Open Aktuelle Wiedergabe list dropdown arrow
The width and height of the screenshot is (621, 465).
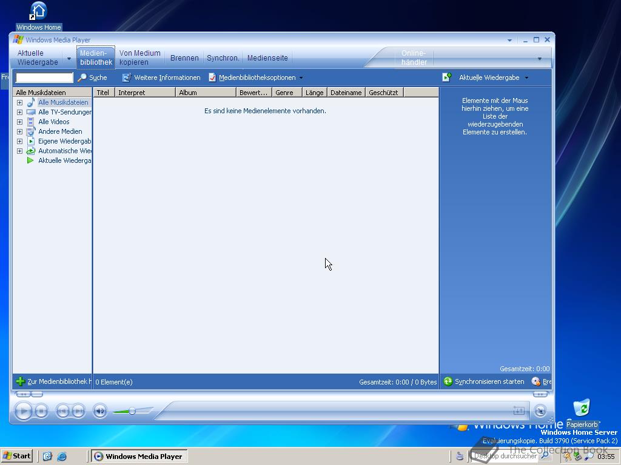click(526, 78)
